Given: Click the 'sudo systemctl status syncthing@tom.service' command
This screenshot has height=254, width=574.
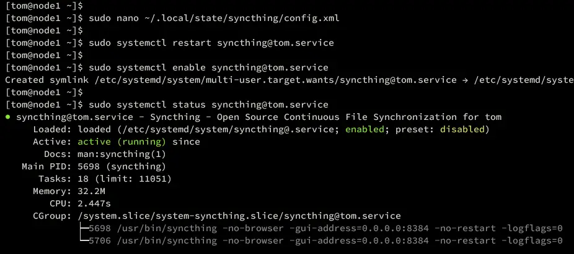Looking at the screenshot, I should tap(209, 104).
